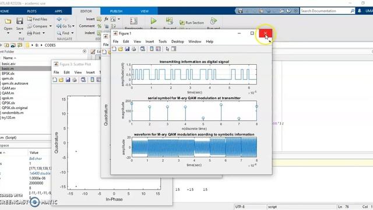
Task: Click Open Property Inspector icon in Figure 1
Action: tap(174, 49)
